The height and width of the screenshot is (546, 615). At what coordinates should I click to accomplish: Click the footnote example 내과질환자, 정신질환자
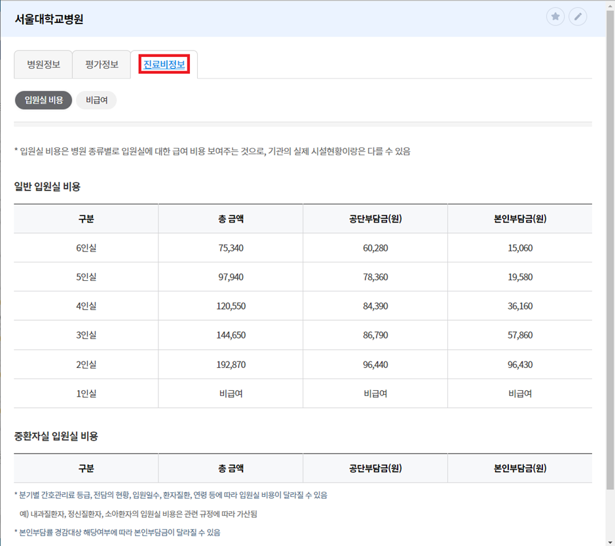[138, 514]
